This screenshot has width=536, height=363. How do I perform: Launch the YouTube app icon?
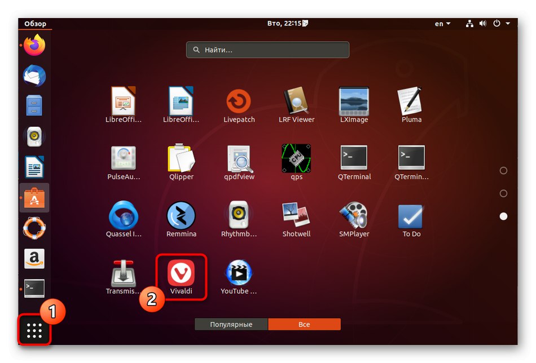[239, 273]
